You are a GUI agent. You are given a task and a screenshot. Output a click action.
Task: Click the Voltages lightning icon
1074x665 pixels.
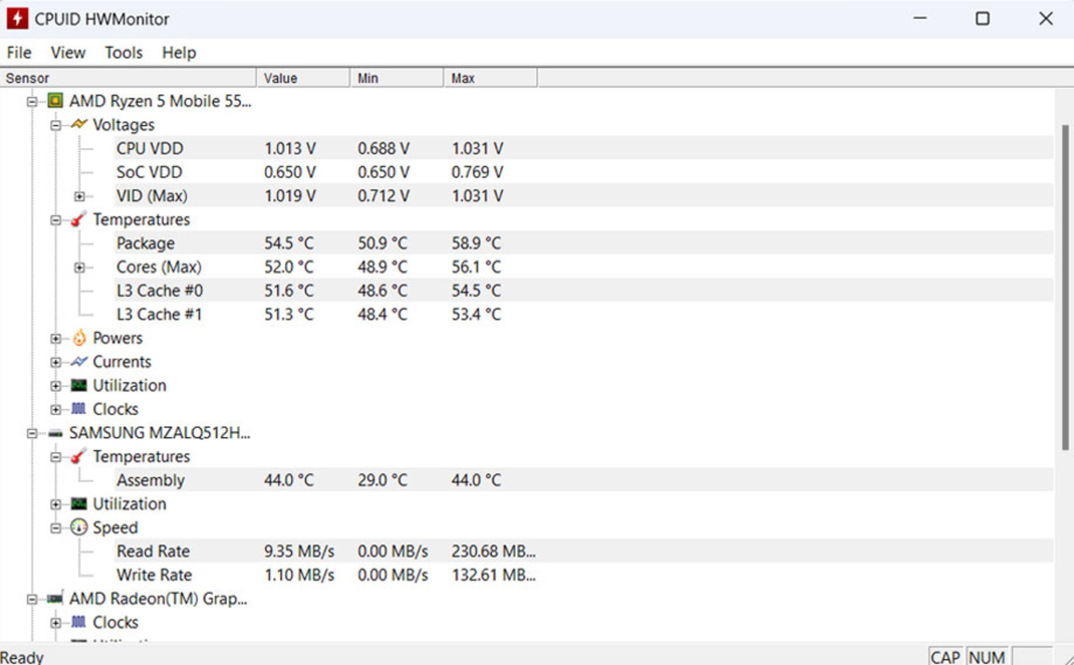coord(79,124)
